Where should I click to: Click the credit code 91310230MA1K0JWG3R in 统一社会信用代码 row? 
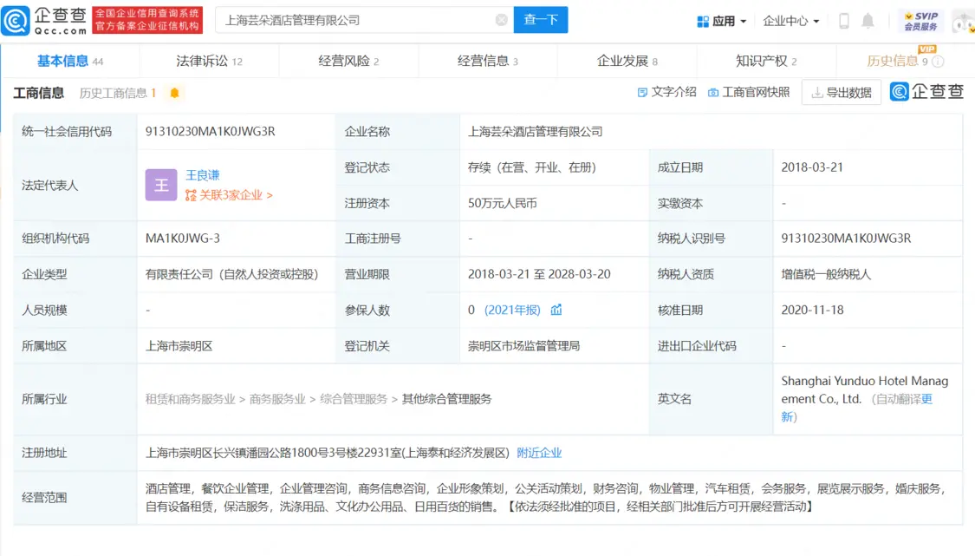click(211, 131)
